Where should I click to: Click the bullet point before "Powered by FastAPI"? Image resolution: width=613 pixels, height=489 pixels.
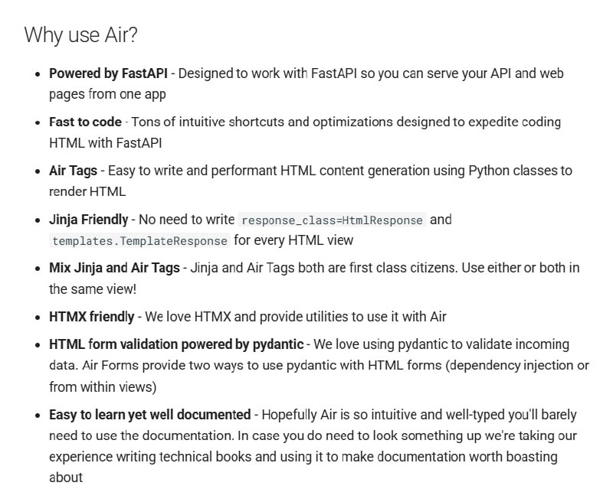point(38,74)
